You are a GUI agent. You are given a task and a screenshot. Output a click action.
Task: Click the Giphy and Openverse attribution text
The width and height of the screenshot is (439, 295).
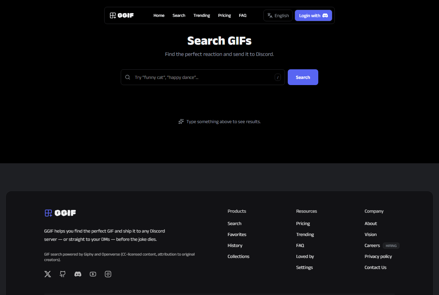tap(119, 257)
